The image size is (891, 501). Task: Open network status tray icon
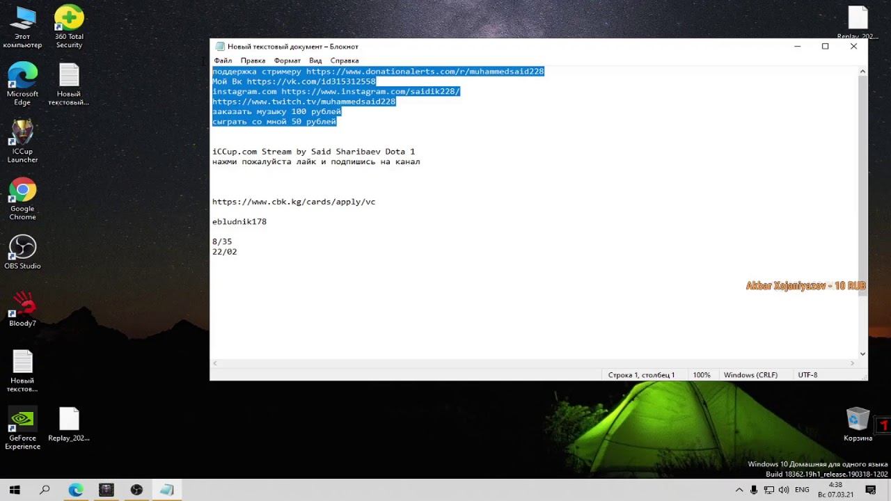point(770,490)
